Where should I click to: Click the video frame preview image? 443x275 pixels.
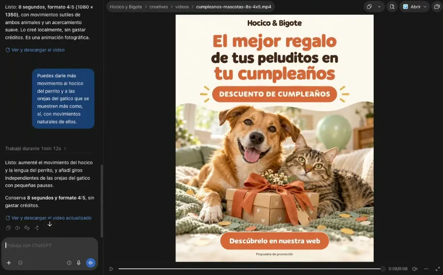coord(274,138)
